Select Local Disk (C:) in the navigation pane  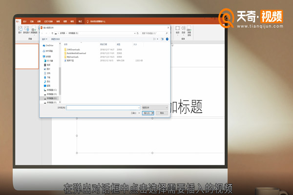50,90
